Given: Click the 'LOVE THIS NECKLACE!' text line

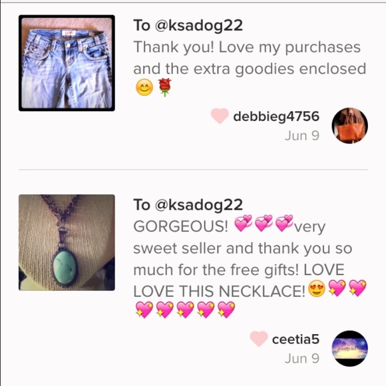Looking at the screenshot, I should pos(219,291).
